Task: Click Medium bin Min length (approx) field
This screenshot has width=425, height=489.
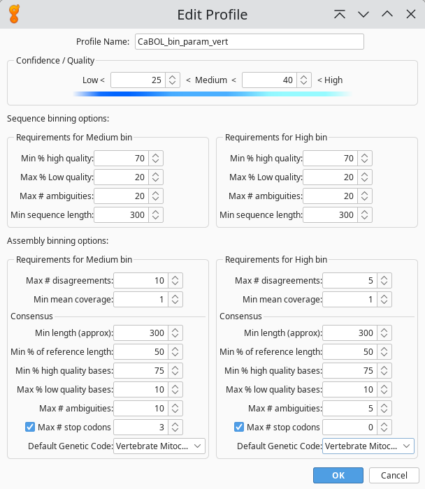Action: click(x=141, y=333)
